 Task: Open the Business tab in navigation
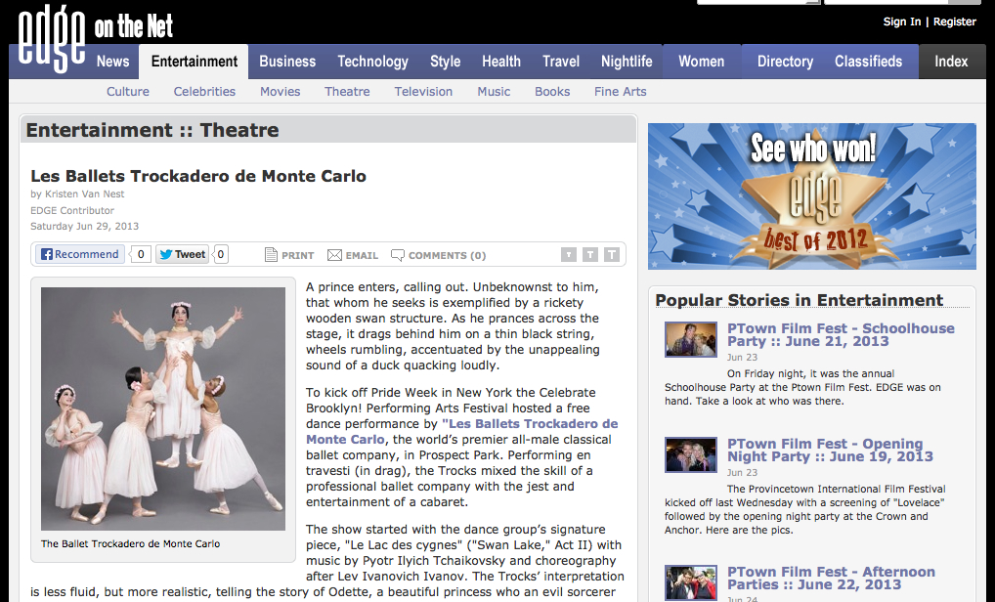[287, 62]
